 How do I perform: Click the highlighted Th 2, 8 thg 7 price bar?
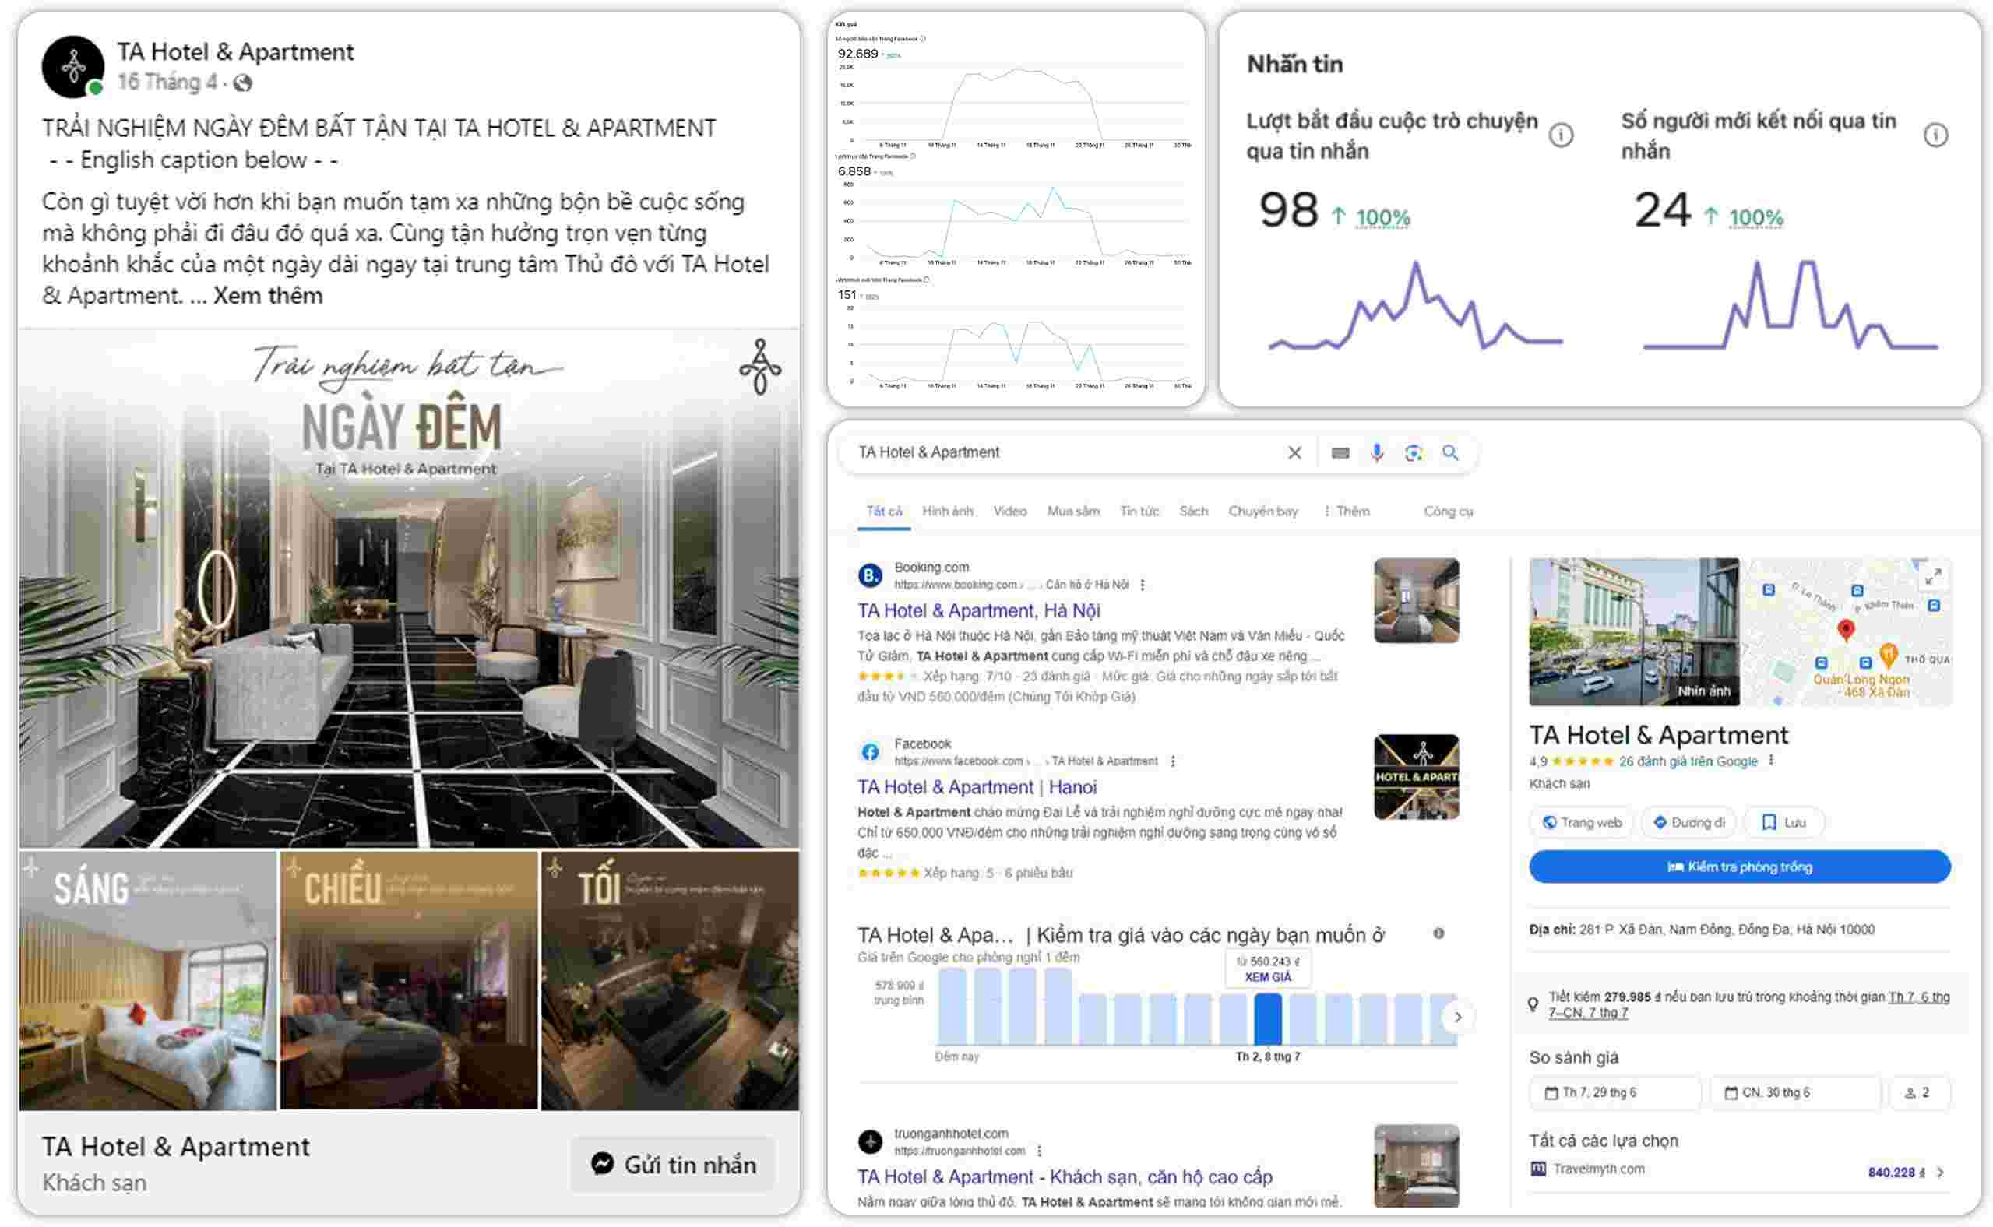tap(1267, 1018)
